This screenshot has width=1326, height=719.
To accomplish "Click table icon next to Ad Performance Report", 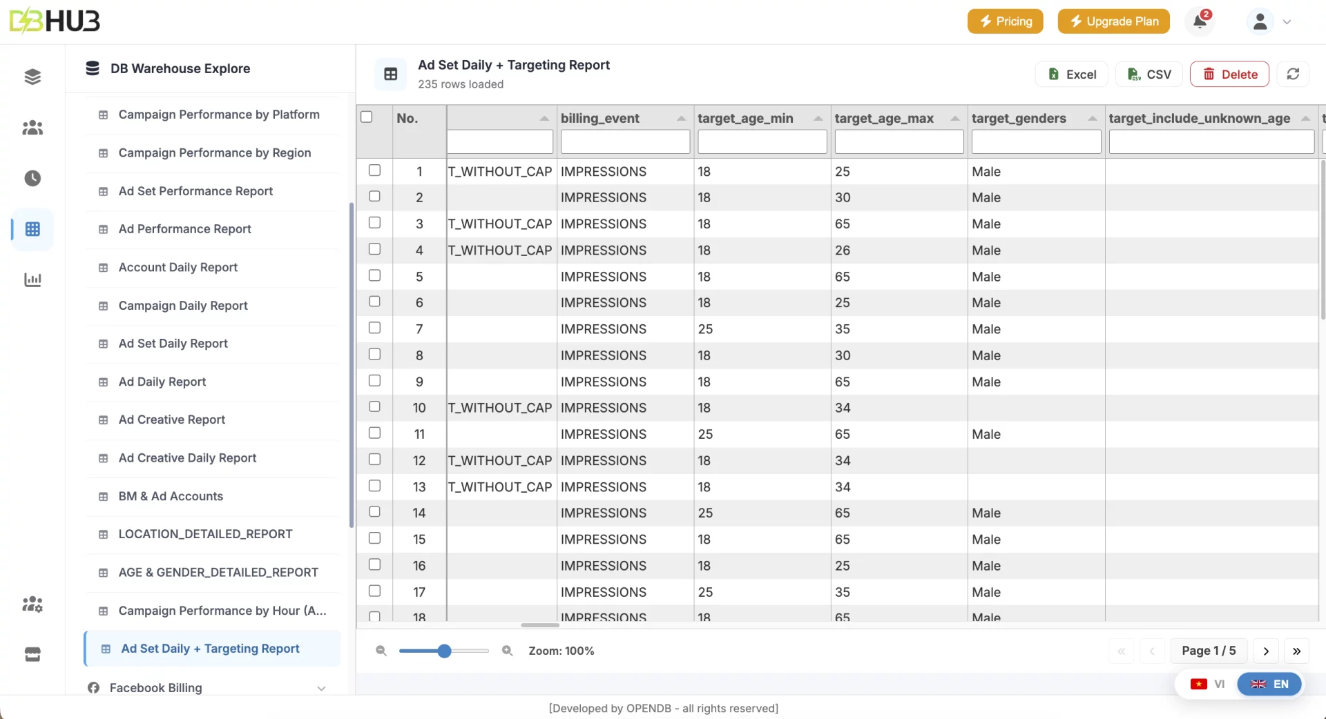I will (104, 229).
